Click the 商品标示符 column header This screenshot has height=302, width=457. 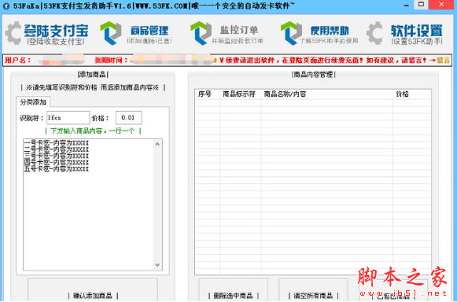[240, 94]
